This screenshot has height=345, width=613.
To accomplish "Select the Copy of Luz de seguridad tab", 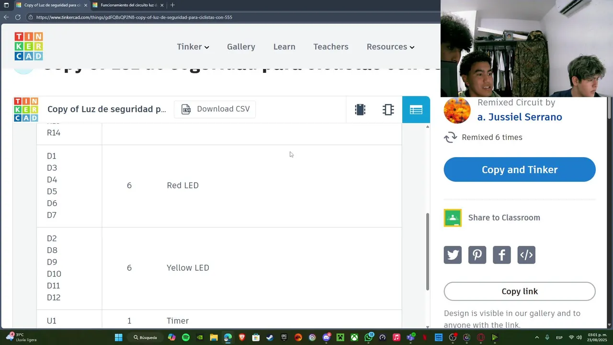I will 52,5.
